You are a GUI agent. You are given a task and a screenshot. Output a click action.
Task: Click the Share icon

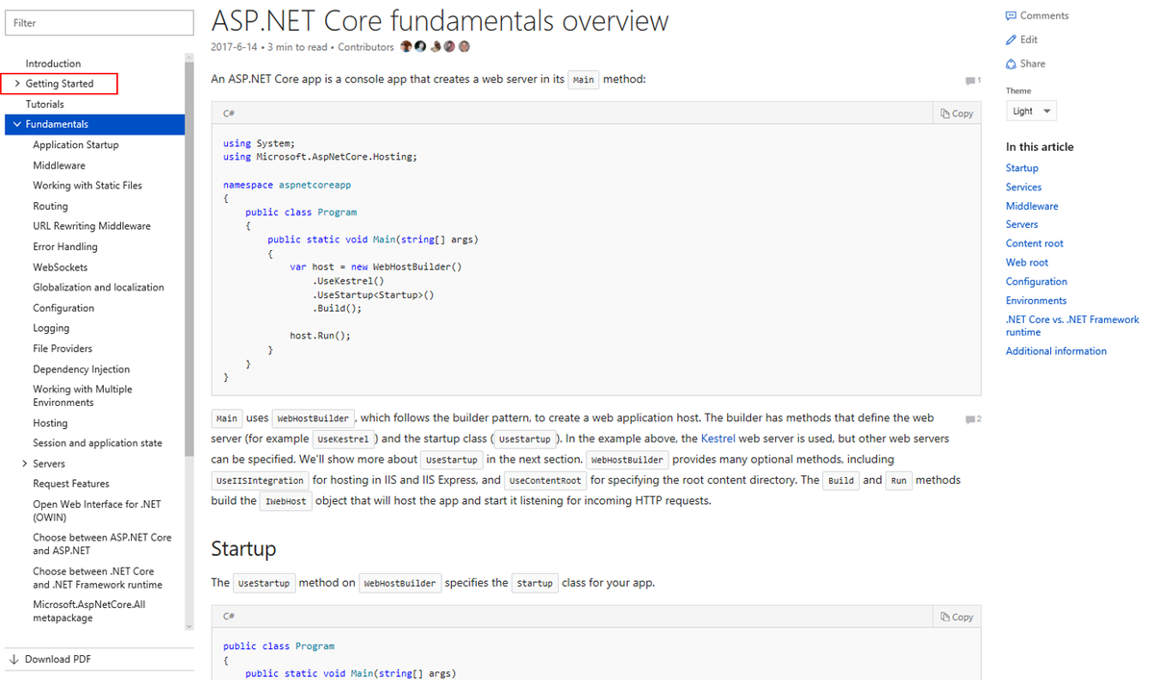[x=1011, y=63]
